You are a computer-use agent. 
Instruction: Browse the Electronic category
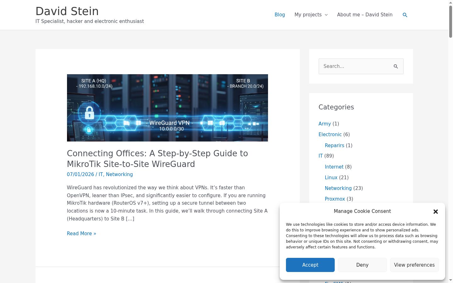tap(330, 134)
